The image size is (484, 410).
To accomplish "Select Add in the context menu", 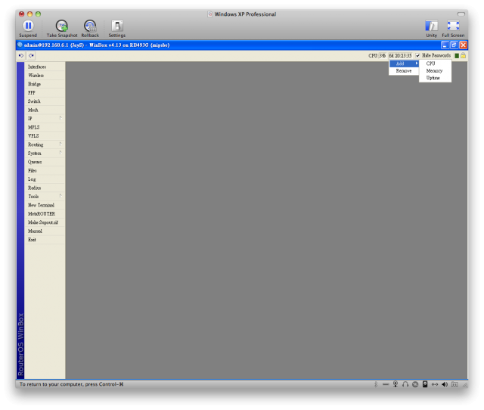I will (x=404, y=64).
